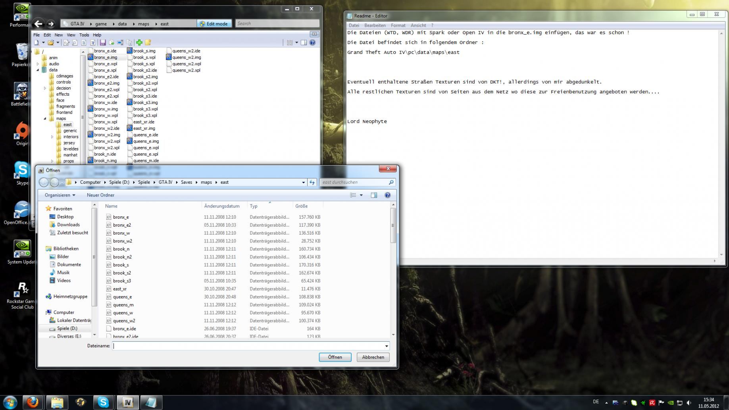This screenshot has width=729, height=410.
Task: Open the View menu in OpenIV
Action: tap(71, 35)
